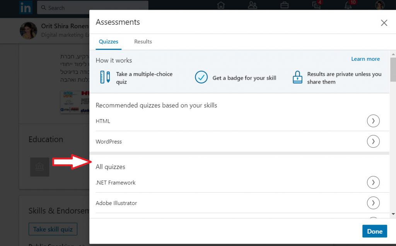This screenshot has height=246, width=396.
Task: Switch to the Results tab
Action: tap(143, 42)
